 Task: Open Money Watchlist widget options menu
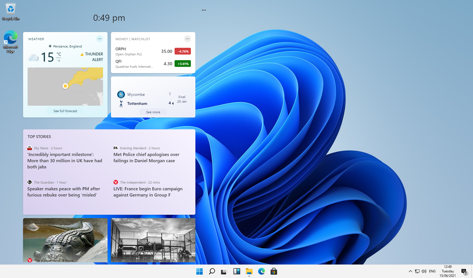[x=188, y=39]
